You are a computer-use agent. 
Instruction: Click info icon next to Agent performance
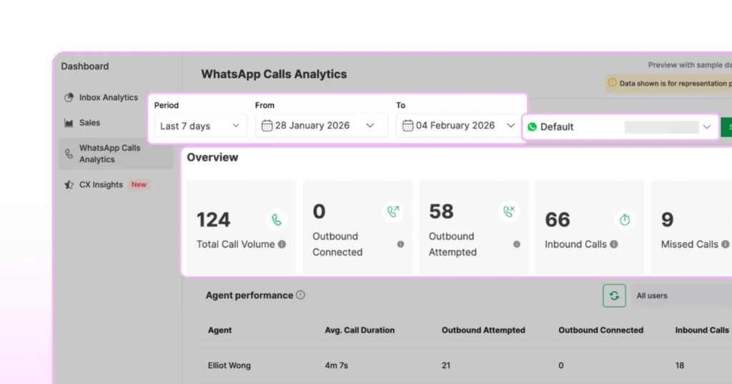tap(301, 295)
